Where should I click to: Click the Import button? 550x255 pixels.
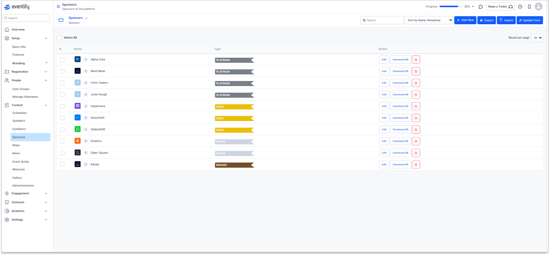click(506, 20)
